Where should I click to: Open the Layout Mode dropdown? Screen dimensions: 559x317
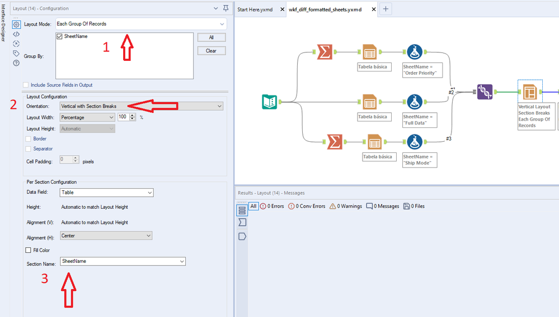[x=141, y=24]
